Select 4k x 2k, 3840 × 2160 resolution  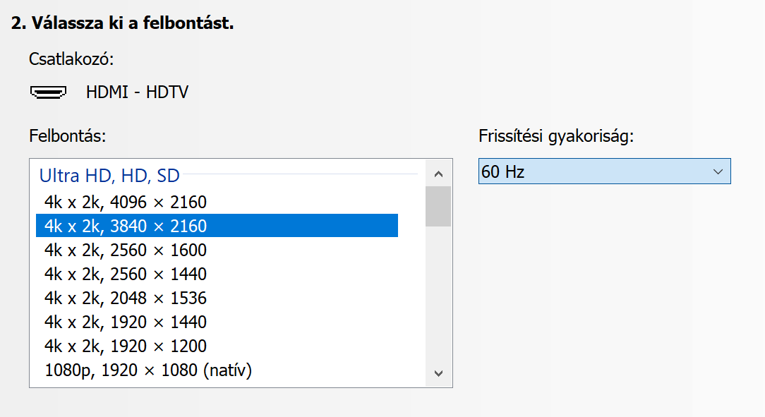tap(126, 226)
